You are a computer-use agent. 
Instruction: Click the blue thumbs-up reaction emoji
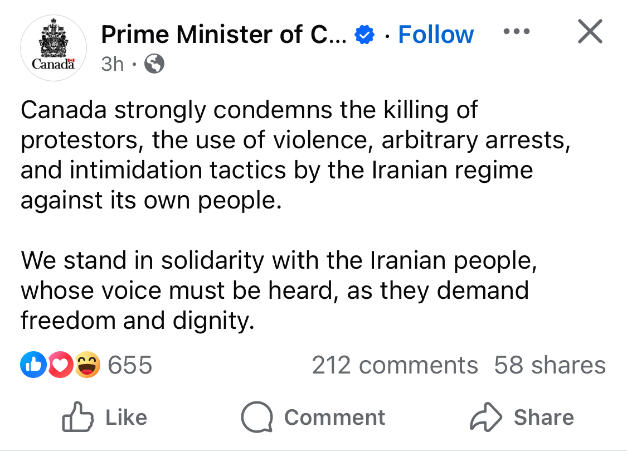(31, 365)
